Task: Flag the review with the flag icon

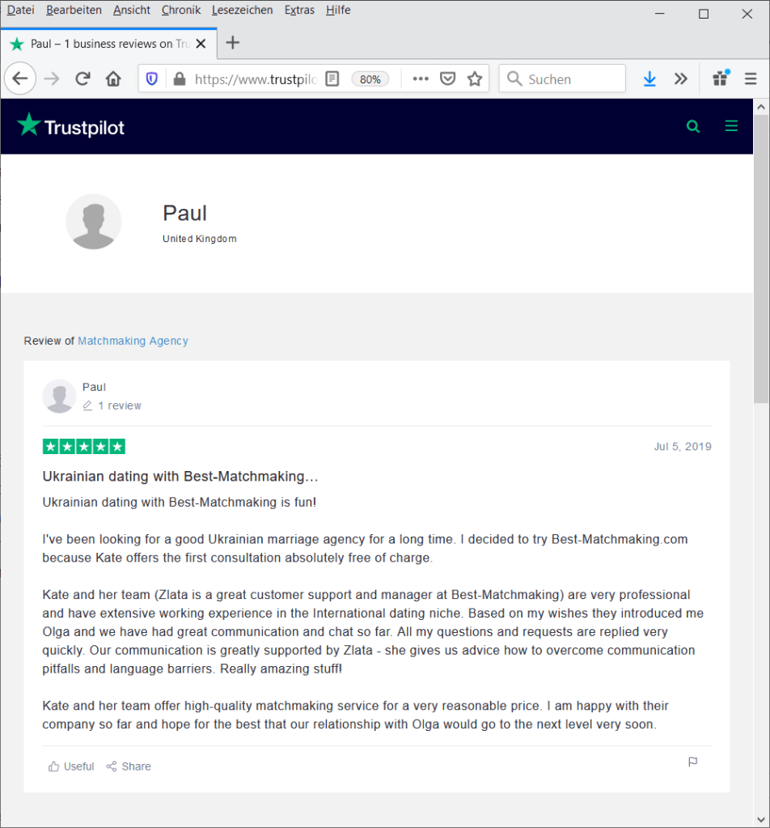Action: 692,762
